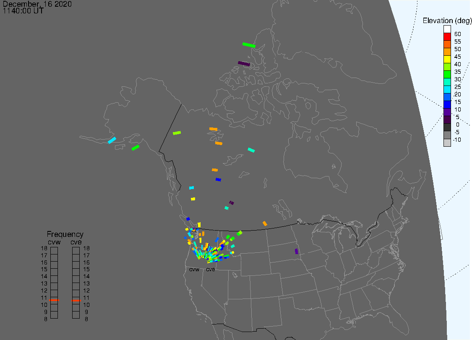Click the blue echo bar below the orange bar
Image resolution: width=472 pixels, height=340 pixels.
tap(218, 179)
